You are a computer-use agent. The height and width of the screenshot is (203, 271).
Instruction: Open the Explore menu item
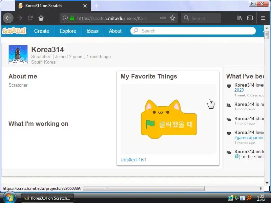(x=68, y=31)
